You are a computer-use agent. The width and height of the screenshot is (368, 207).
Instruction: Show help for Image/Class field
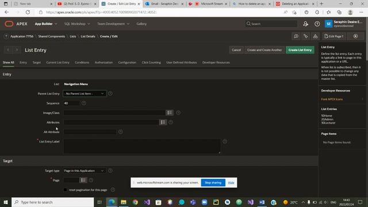coord(178,113)
